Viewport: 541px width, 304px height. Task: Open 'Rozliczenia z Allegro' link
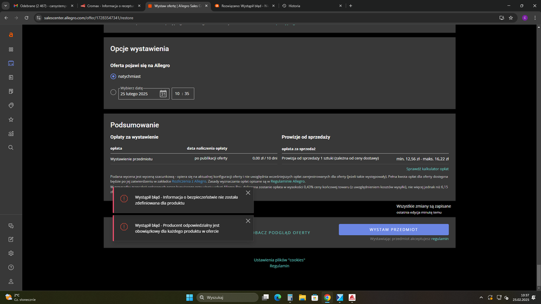click(x=189, y=181)
